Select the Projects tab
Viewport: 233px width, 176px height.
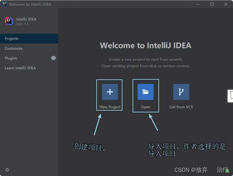(x=29, y=39)
